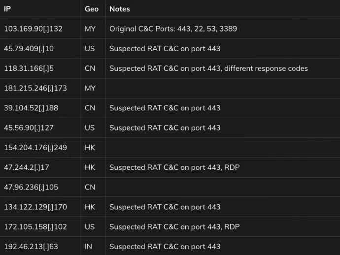Select IP address 39.104.52[.]188
This screenshot has height=255, width=340.
click(x=31, y=108)
